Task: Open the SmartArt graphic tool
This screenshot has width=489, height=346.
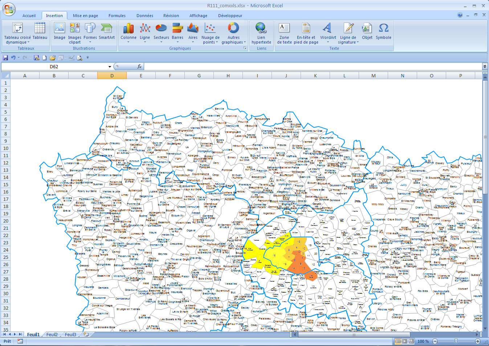Action: coord(106,28)
